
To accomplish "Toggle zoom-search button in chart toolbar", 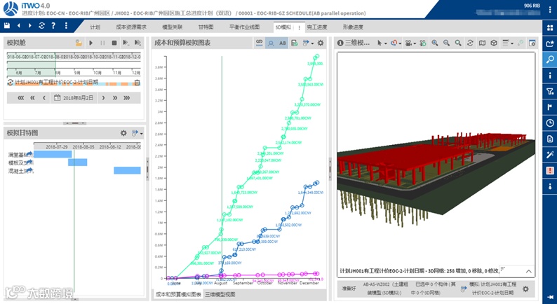I will (x=271, y=43).
